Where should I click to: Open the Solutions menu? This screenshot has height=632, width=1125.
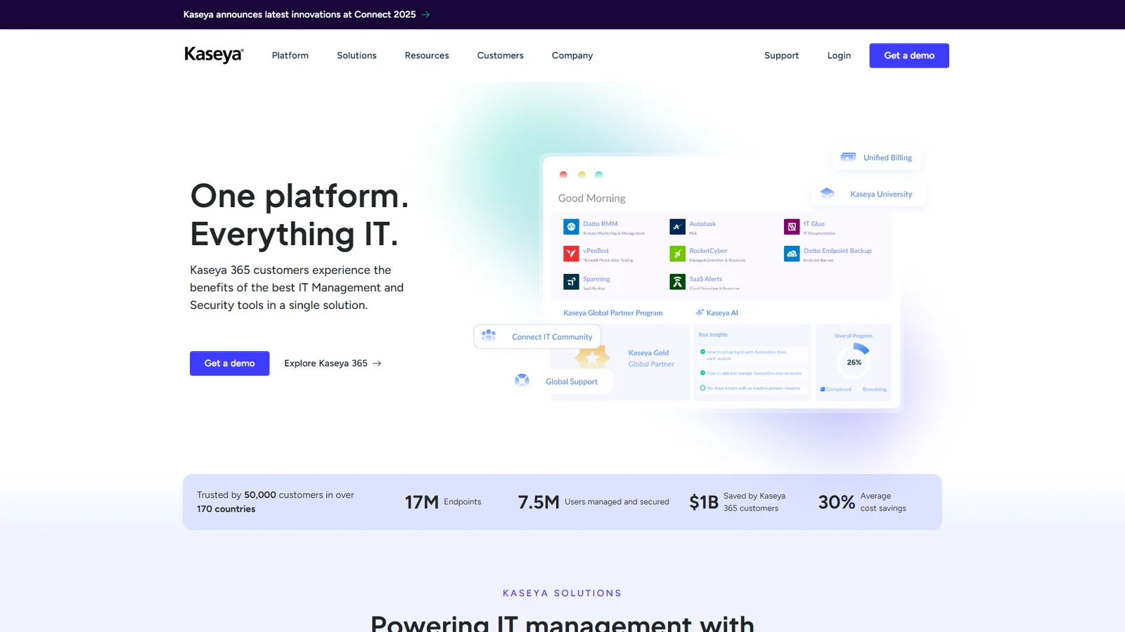pyautogui.click(x=356, y=55)
